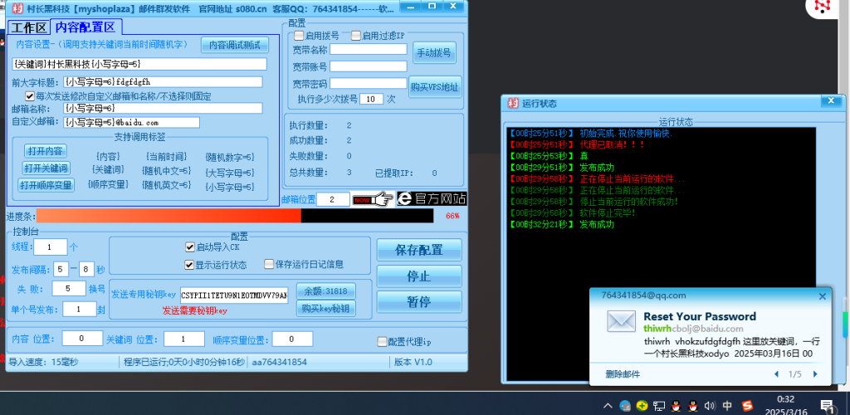Screen dimensions: 850x415
Task: Switch to the 工作区 tab
Action: [28, 27]
